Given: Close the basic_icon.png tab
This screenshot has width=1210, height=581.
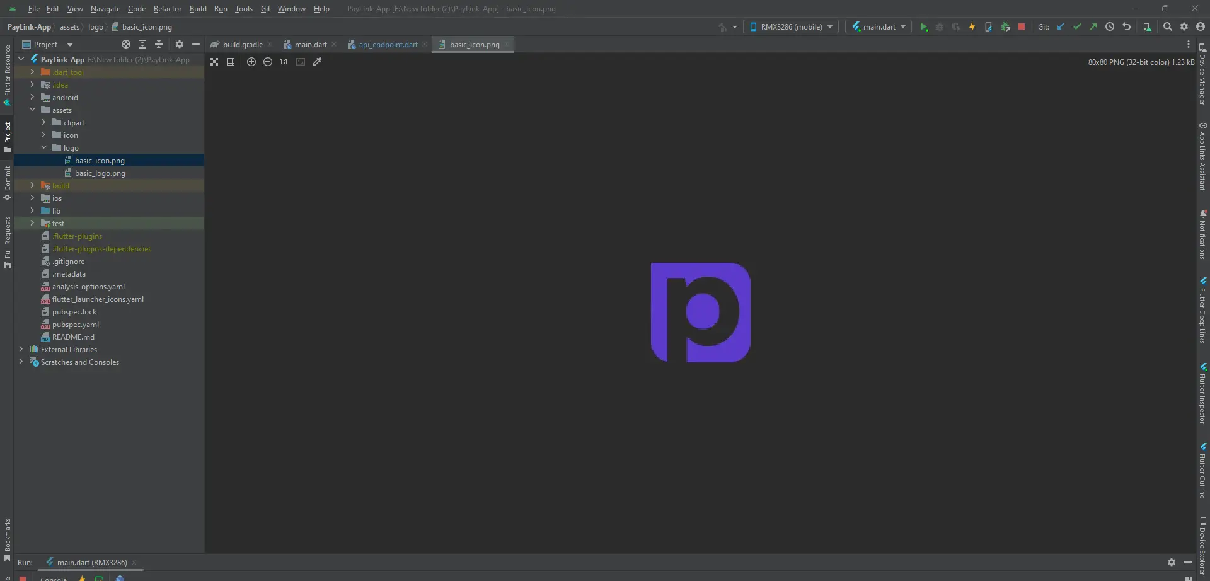Looking at the screenshot, I should click(507, 45).
